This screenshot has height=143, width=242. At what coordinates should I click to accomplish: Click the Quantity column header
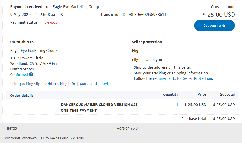tap(171, 94)
